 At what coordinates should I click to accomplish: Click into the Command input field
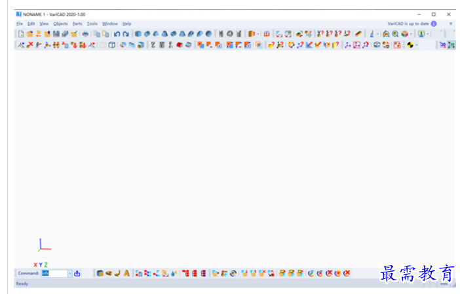(54, 274)
